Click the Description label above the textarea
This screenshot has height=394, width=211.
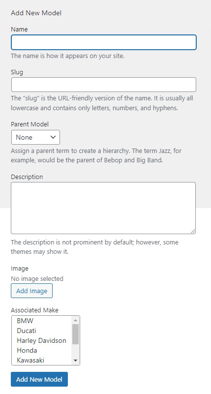tap(27, 177)
